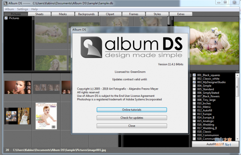Click the Check for updates button

(132, 118)
